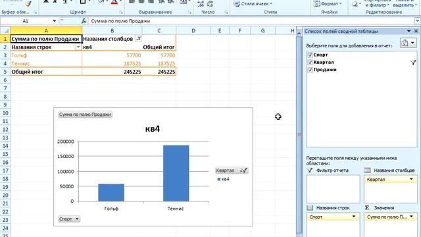The image size is (421, 237).
Task: Click the increase decimal icon
Action: (x=201, y=3)
